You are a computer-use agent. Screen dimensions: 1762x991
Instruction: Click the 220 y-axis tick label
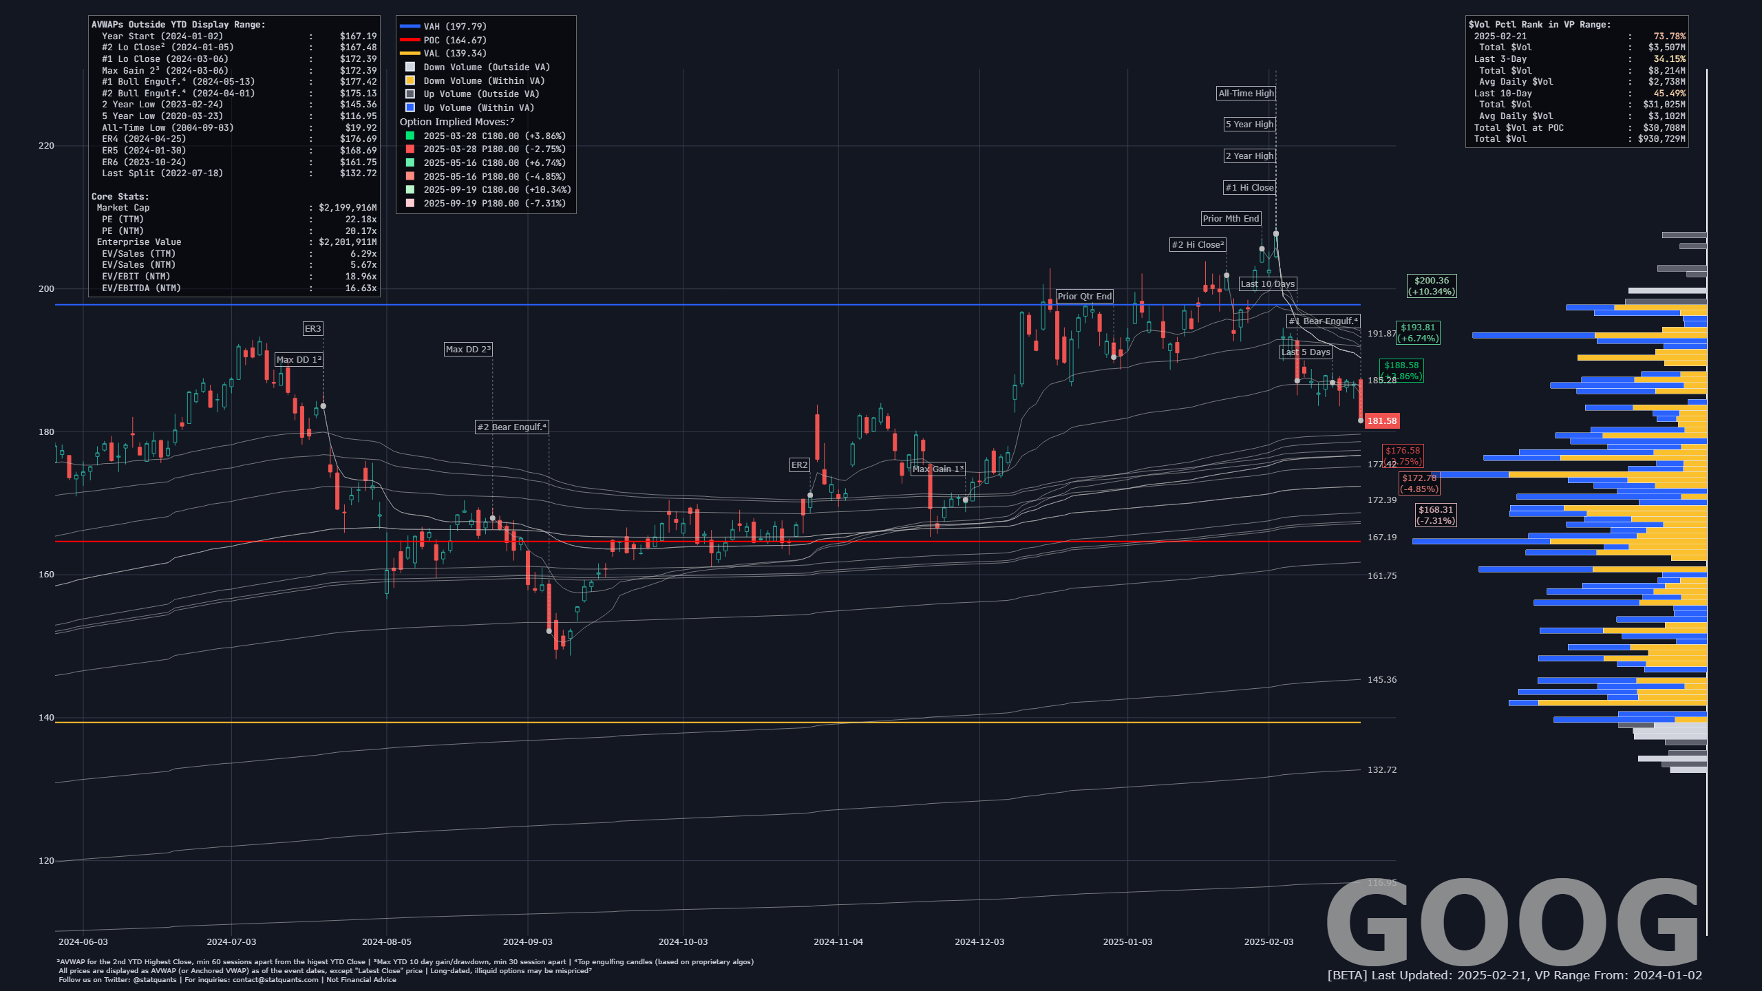(x=46, y=146)
